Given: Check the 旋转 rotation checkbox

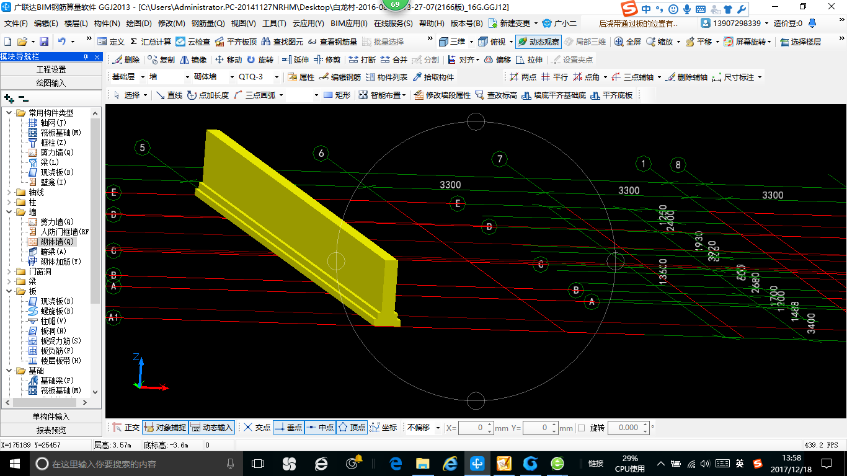Looking at the screenshot, I should (x=581, y=428).
